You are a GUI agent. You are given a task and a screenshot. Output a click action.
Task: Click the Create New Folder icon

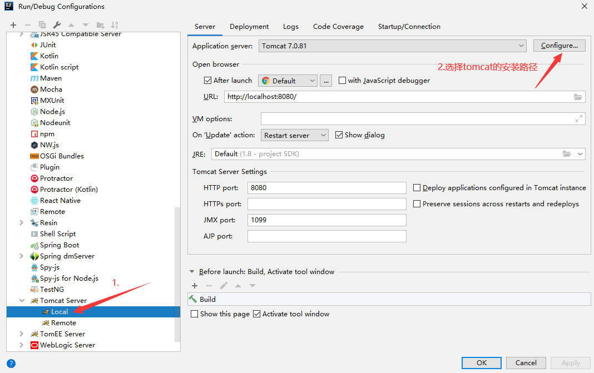[x=100, y=25]
